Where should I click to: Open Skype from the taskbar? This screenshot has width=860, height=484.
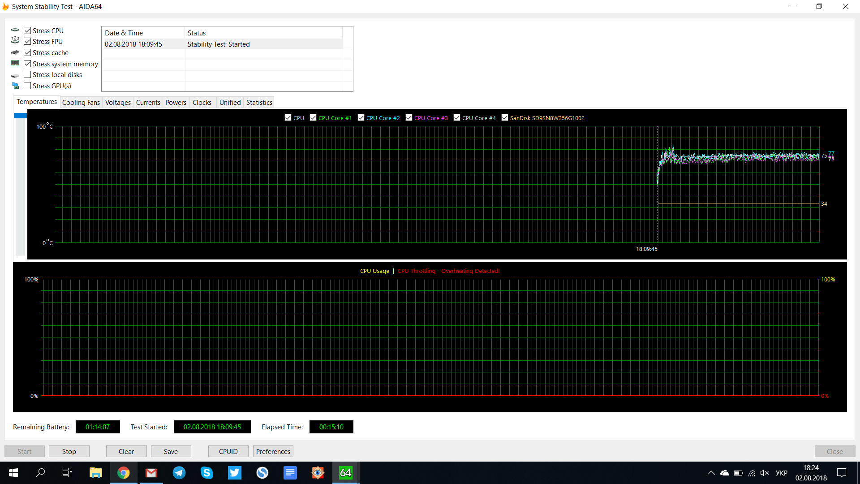click(206, 473)
